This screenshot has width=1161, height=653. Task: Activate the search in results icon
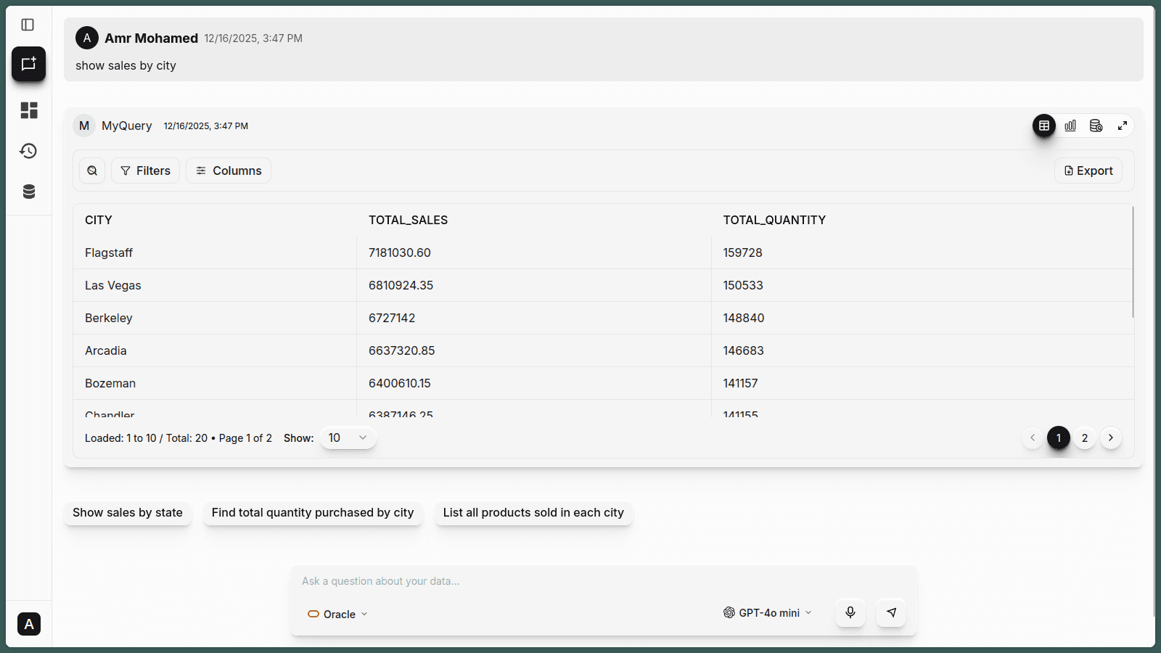pos(92,170)
